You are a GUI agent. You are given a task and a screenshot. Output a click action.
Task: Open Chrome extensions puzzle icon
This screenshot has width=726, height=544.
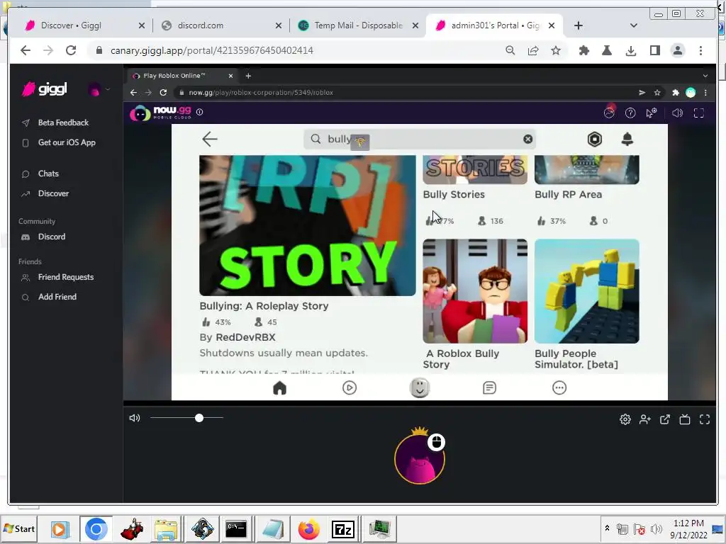tap(584, 50)
